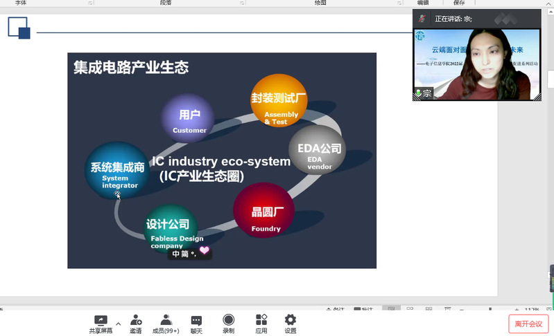Toggle meeting recording with 录制 button
The height and width of the screenshot is (336, 554).
(x=228, y=320)
